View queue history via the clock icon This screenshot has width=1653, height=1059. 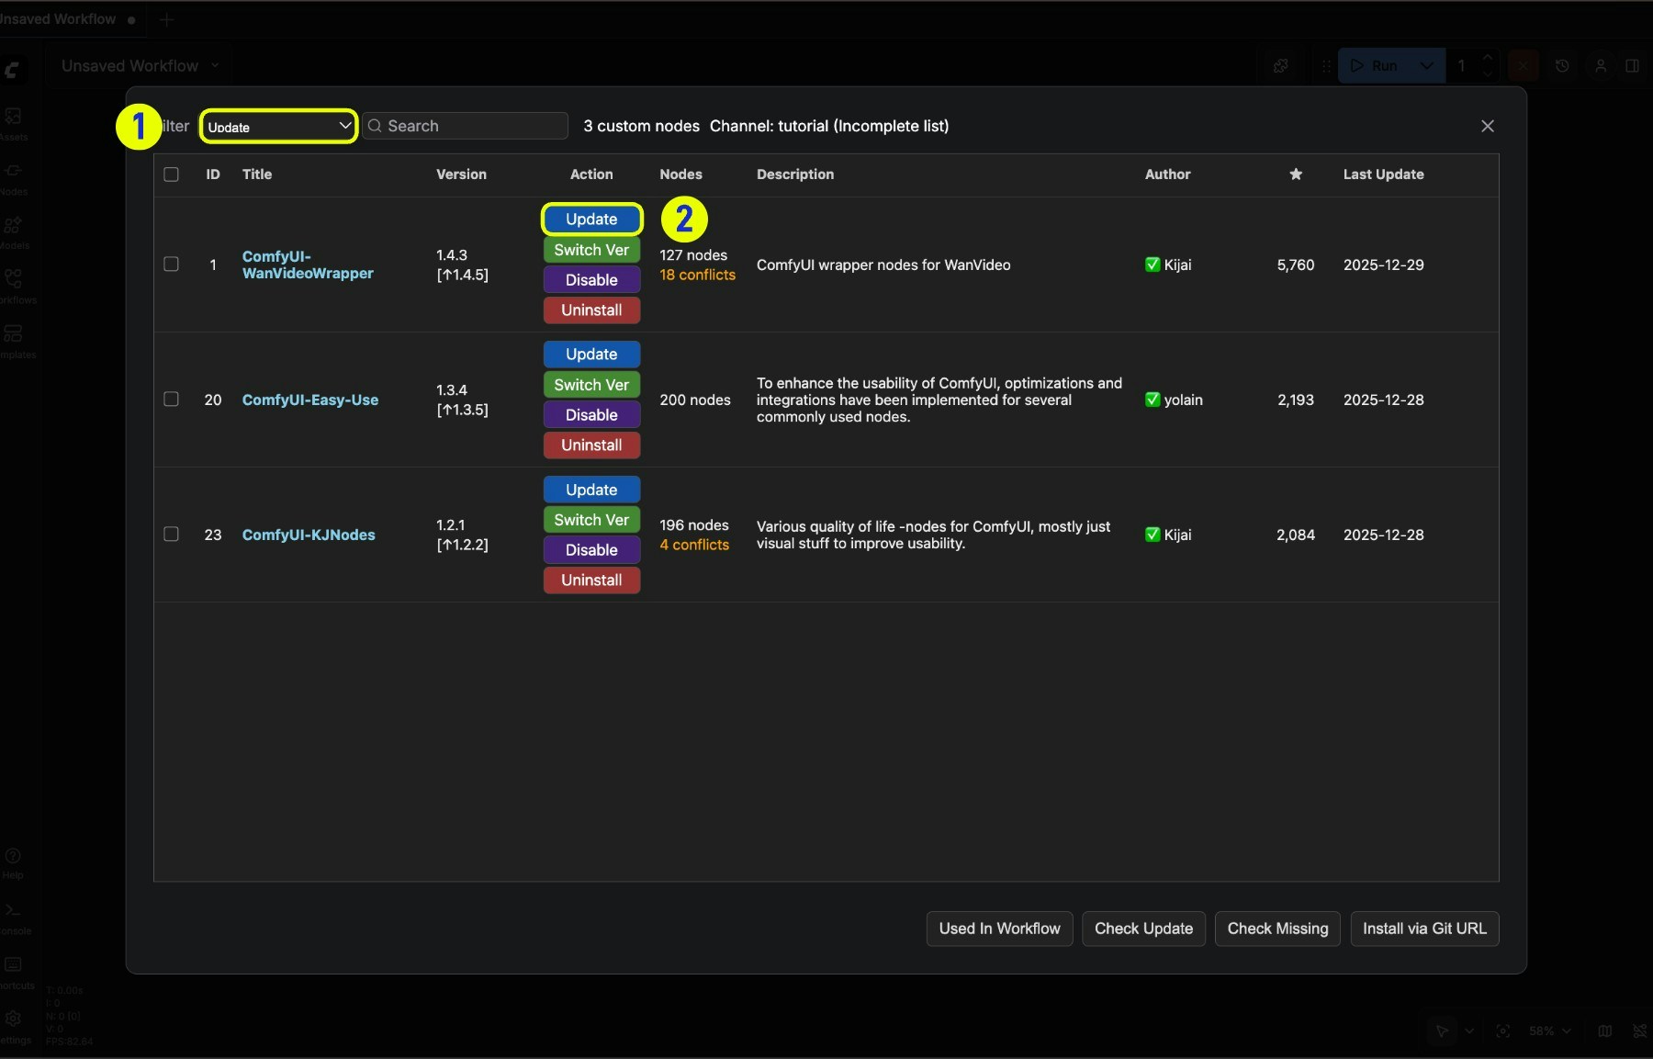[1562, 65]
